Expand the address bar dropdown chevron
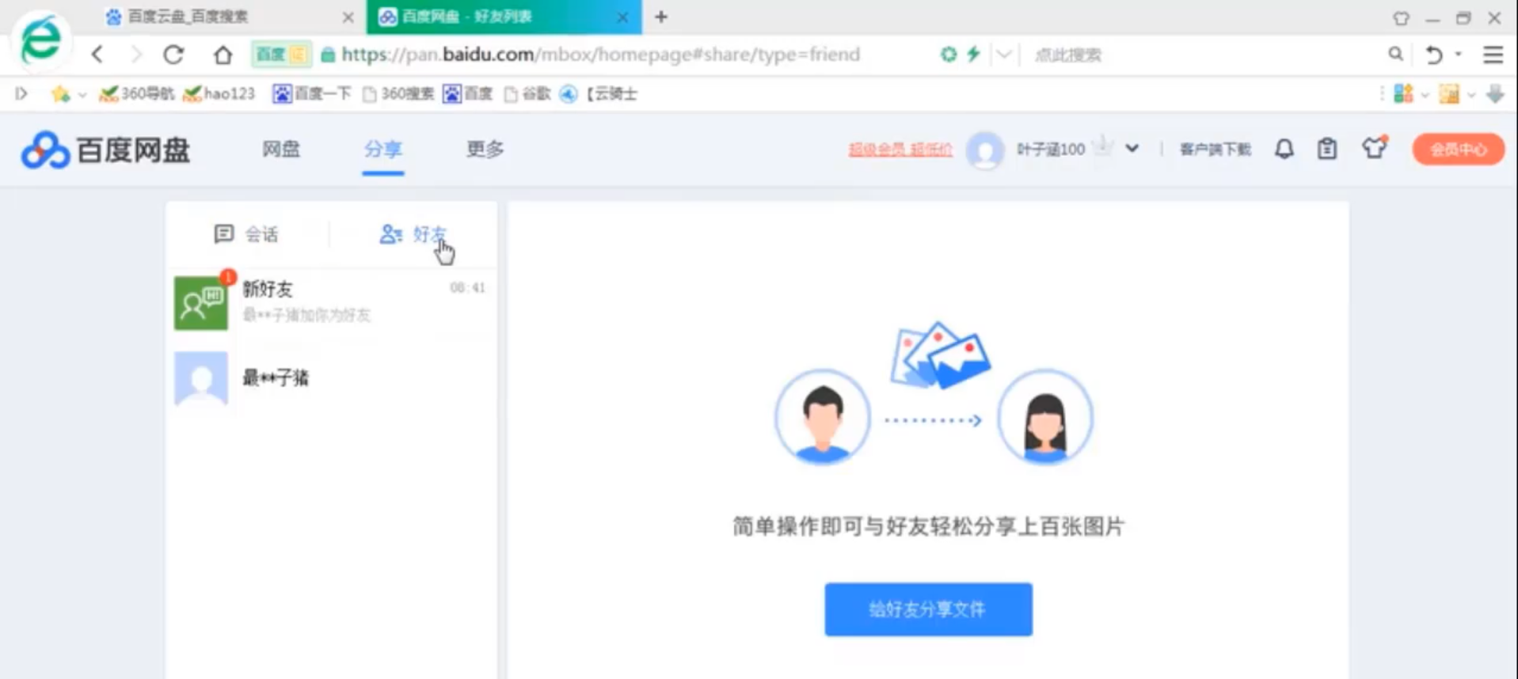Screen dimensions: 1518x679 [x=1003, y=55]
